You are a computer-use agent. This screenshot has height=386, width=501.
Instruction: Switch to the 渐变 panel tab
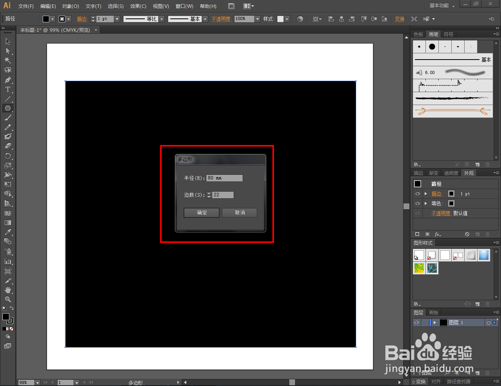[x=433, y=173]
